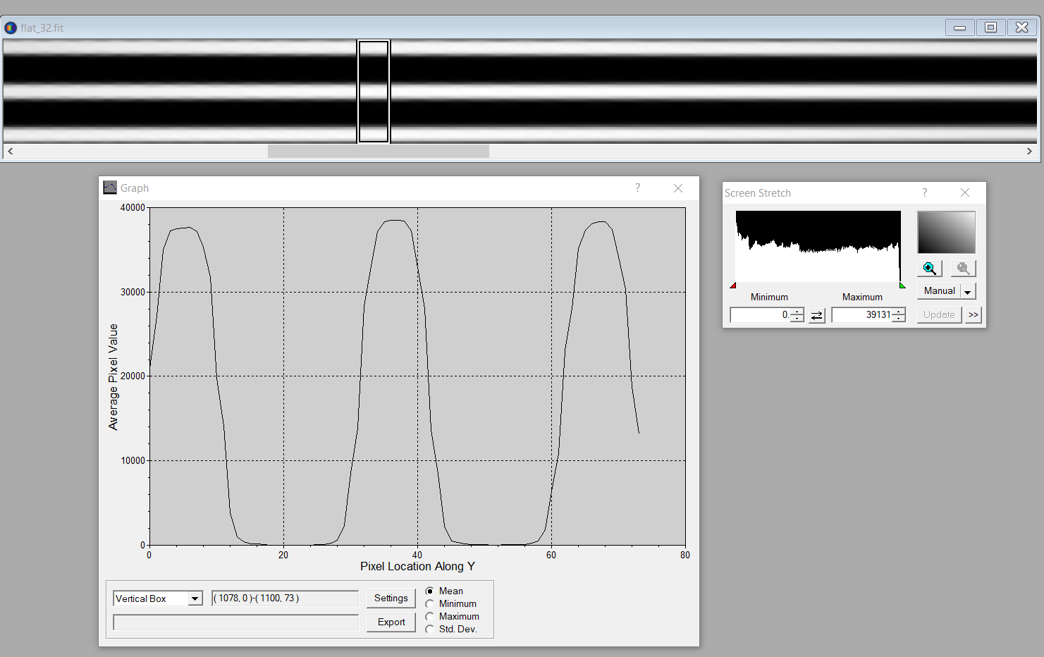
Task: Expand Screen Stretch with the >> button
Action: coord(974,315)
